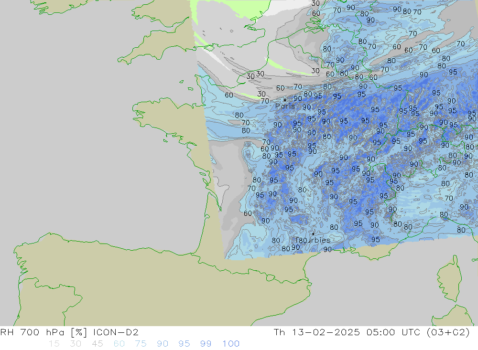Click the light blue legend value 75
Viewport: 478px width, 350px height.
[x=141, y=344]
